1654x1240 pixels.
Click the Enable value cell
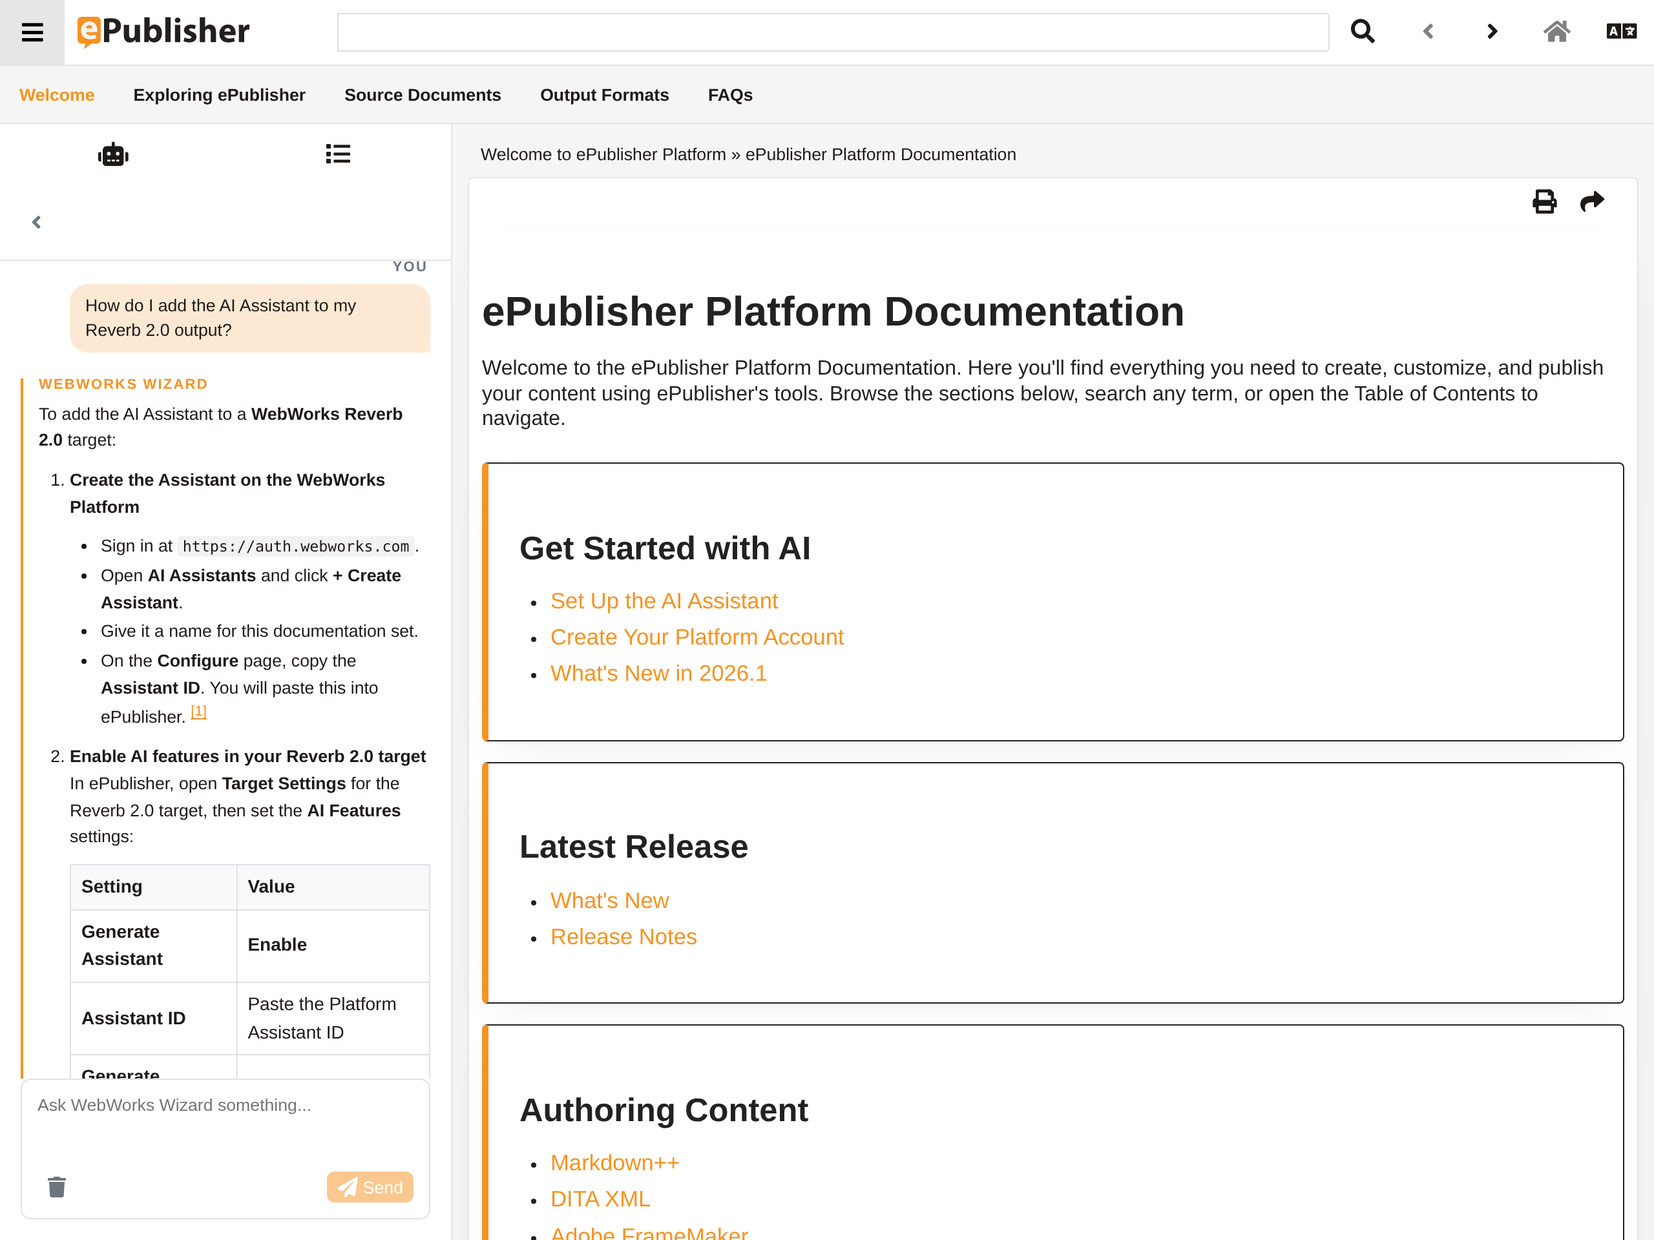tap(333, 945)
